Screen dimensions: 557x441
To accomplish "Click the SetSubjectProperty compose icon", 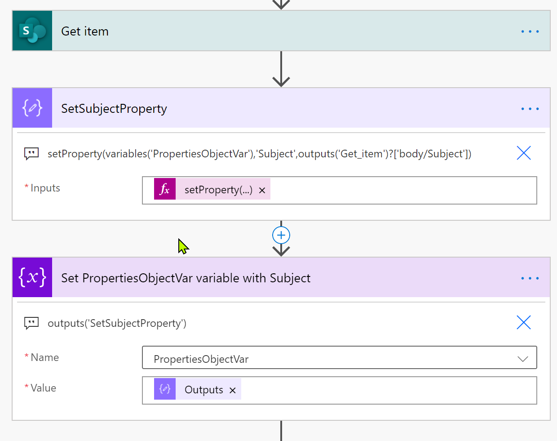I will click(x=32, y=108).
